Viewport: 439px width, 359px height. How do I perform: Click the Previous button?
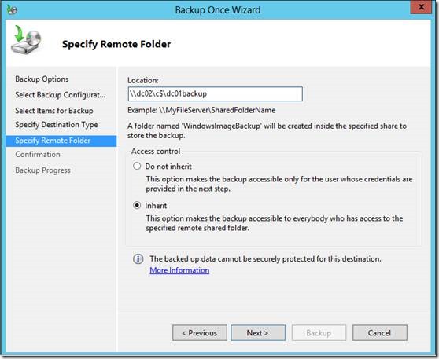[x=200, y=333]
